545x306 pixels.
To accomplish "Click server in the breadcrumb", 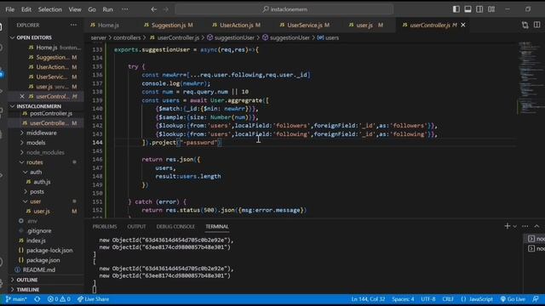I will [99, 37].
